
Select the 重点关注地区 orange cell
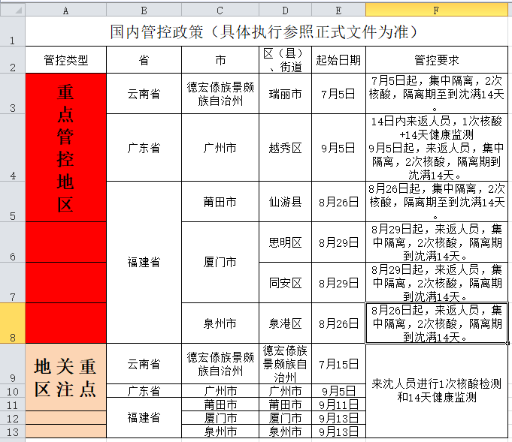click(x=65, y=377)
